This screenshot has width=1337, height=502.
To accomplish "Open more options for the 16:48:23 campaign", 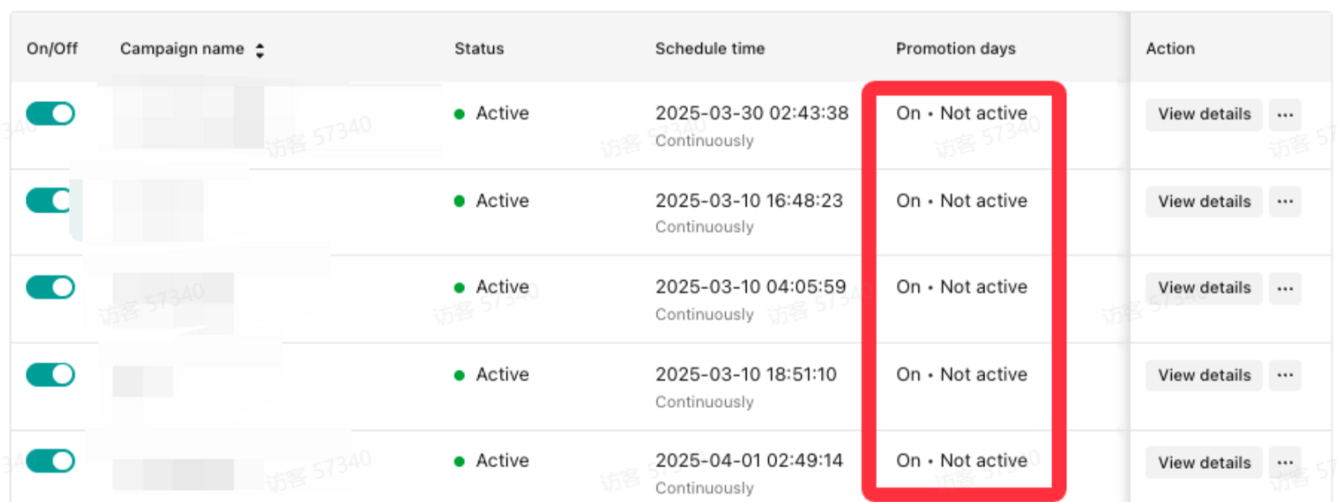I will point(1285,201).
